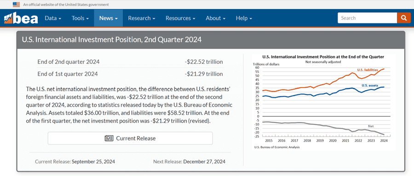
Task: Open the News dropdown
Action: pos(108,18)
